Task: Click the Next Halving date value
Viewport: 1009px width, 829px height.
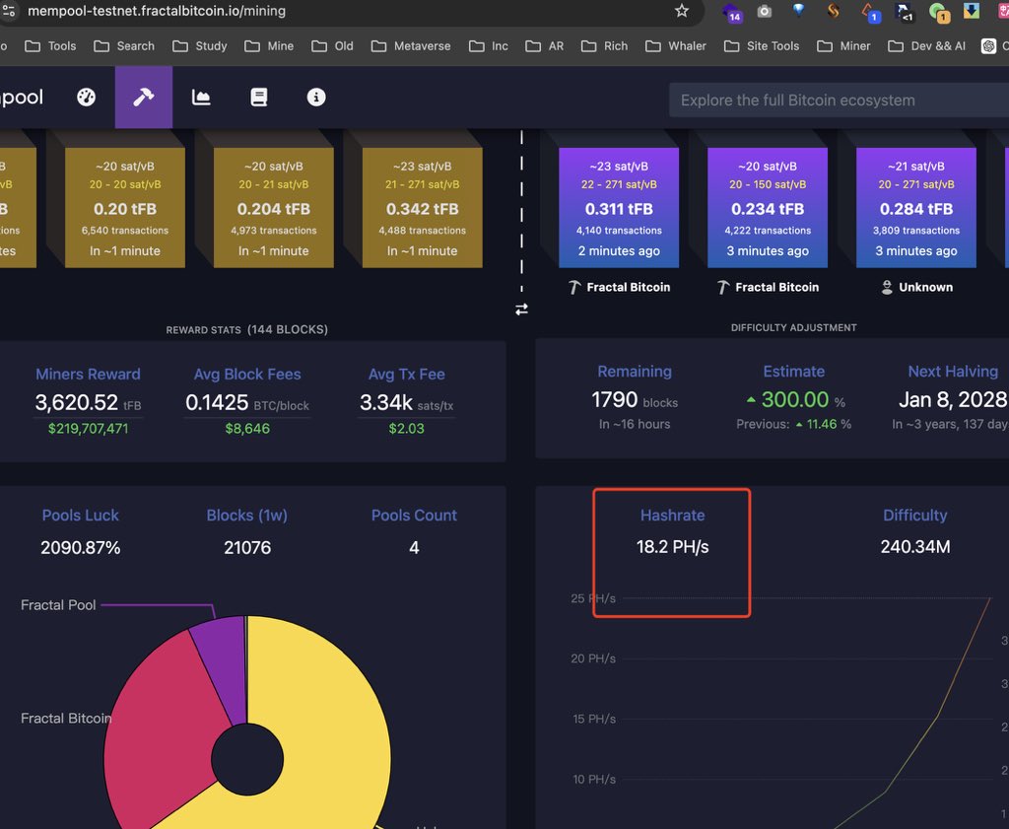Action: pyautogui.click(x=953, y=399)
